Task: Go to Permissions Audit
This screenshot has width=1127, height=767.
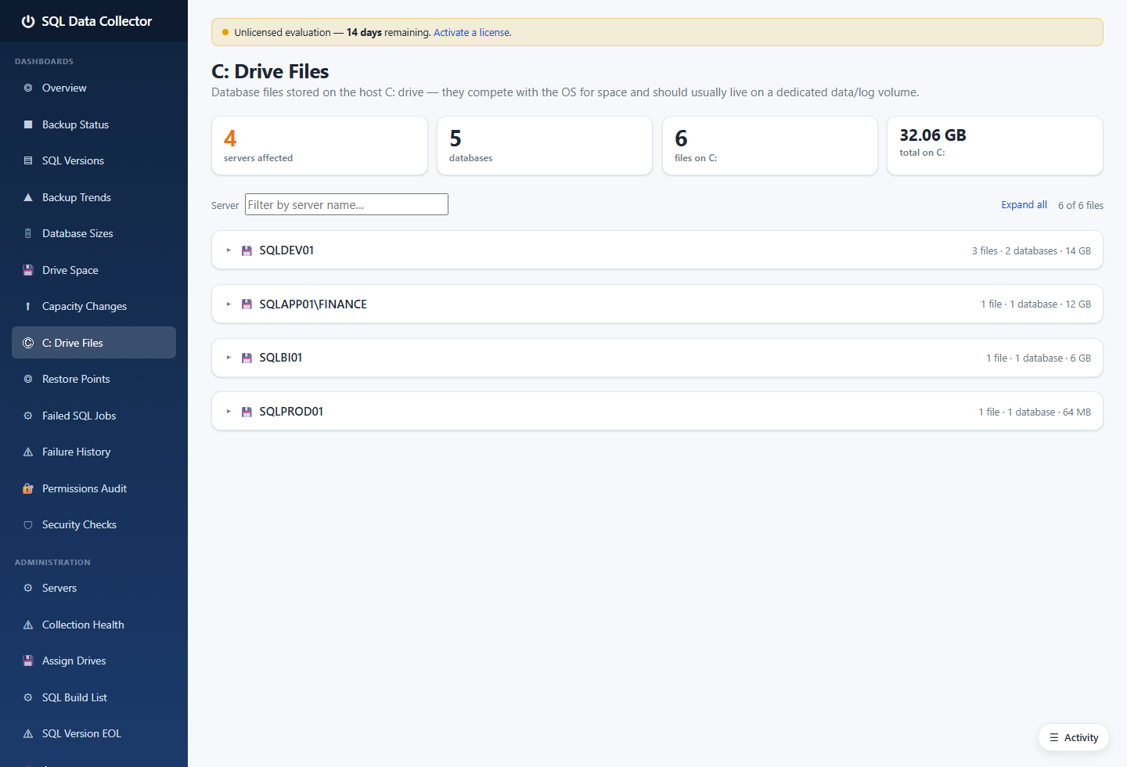Action: click(x=94, y=488)
